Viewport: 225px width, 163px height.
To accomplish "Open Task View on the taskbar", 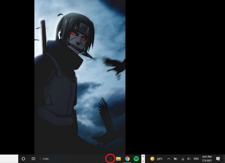I will coord(33,159).
